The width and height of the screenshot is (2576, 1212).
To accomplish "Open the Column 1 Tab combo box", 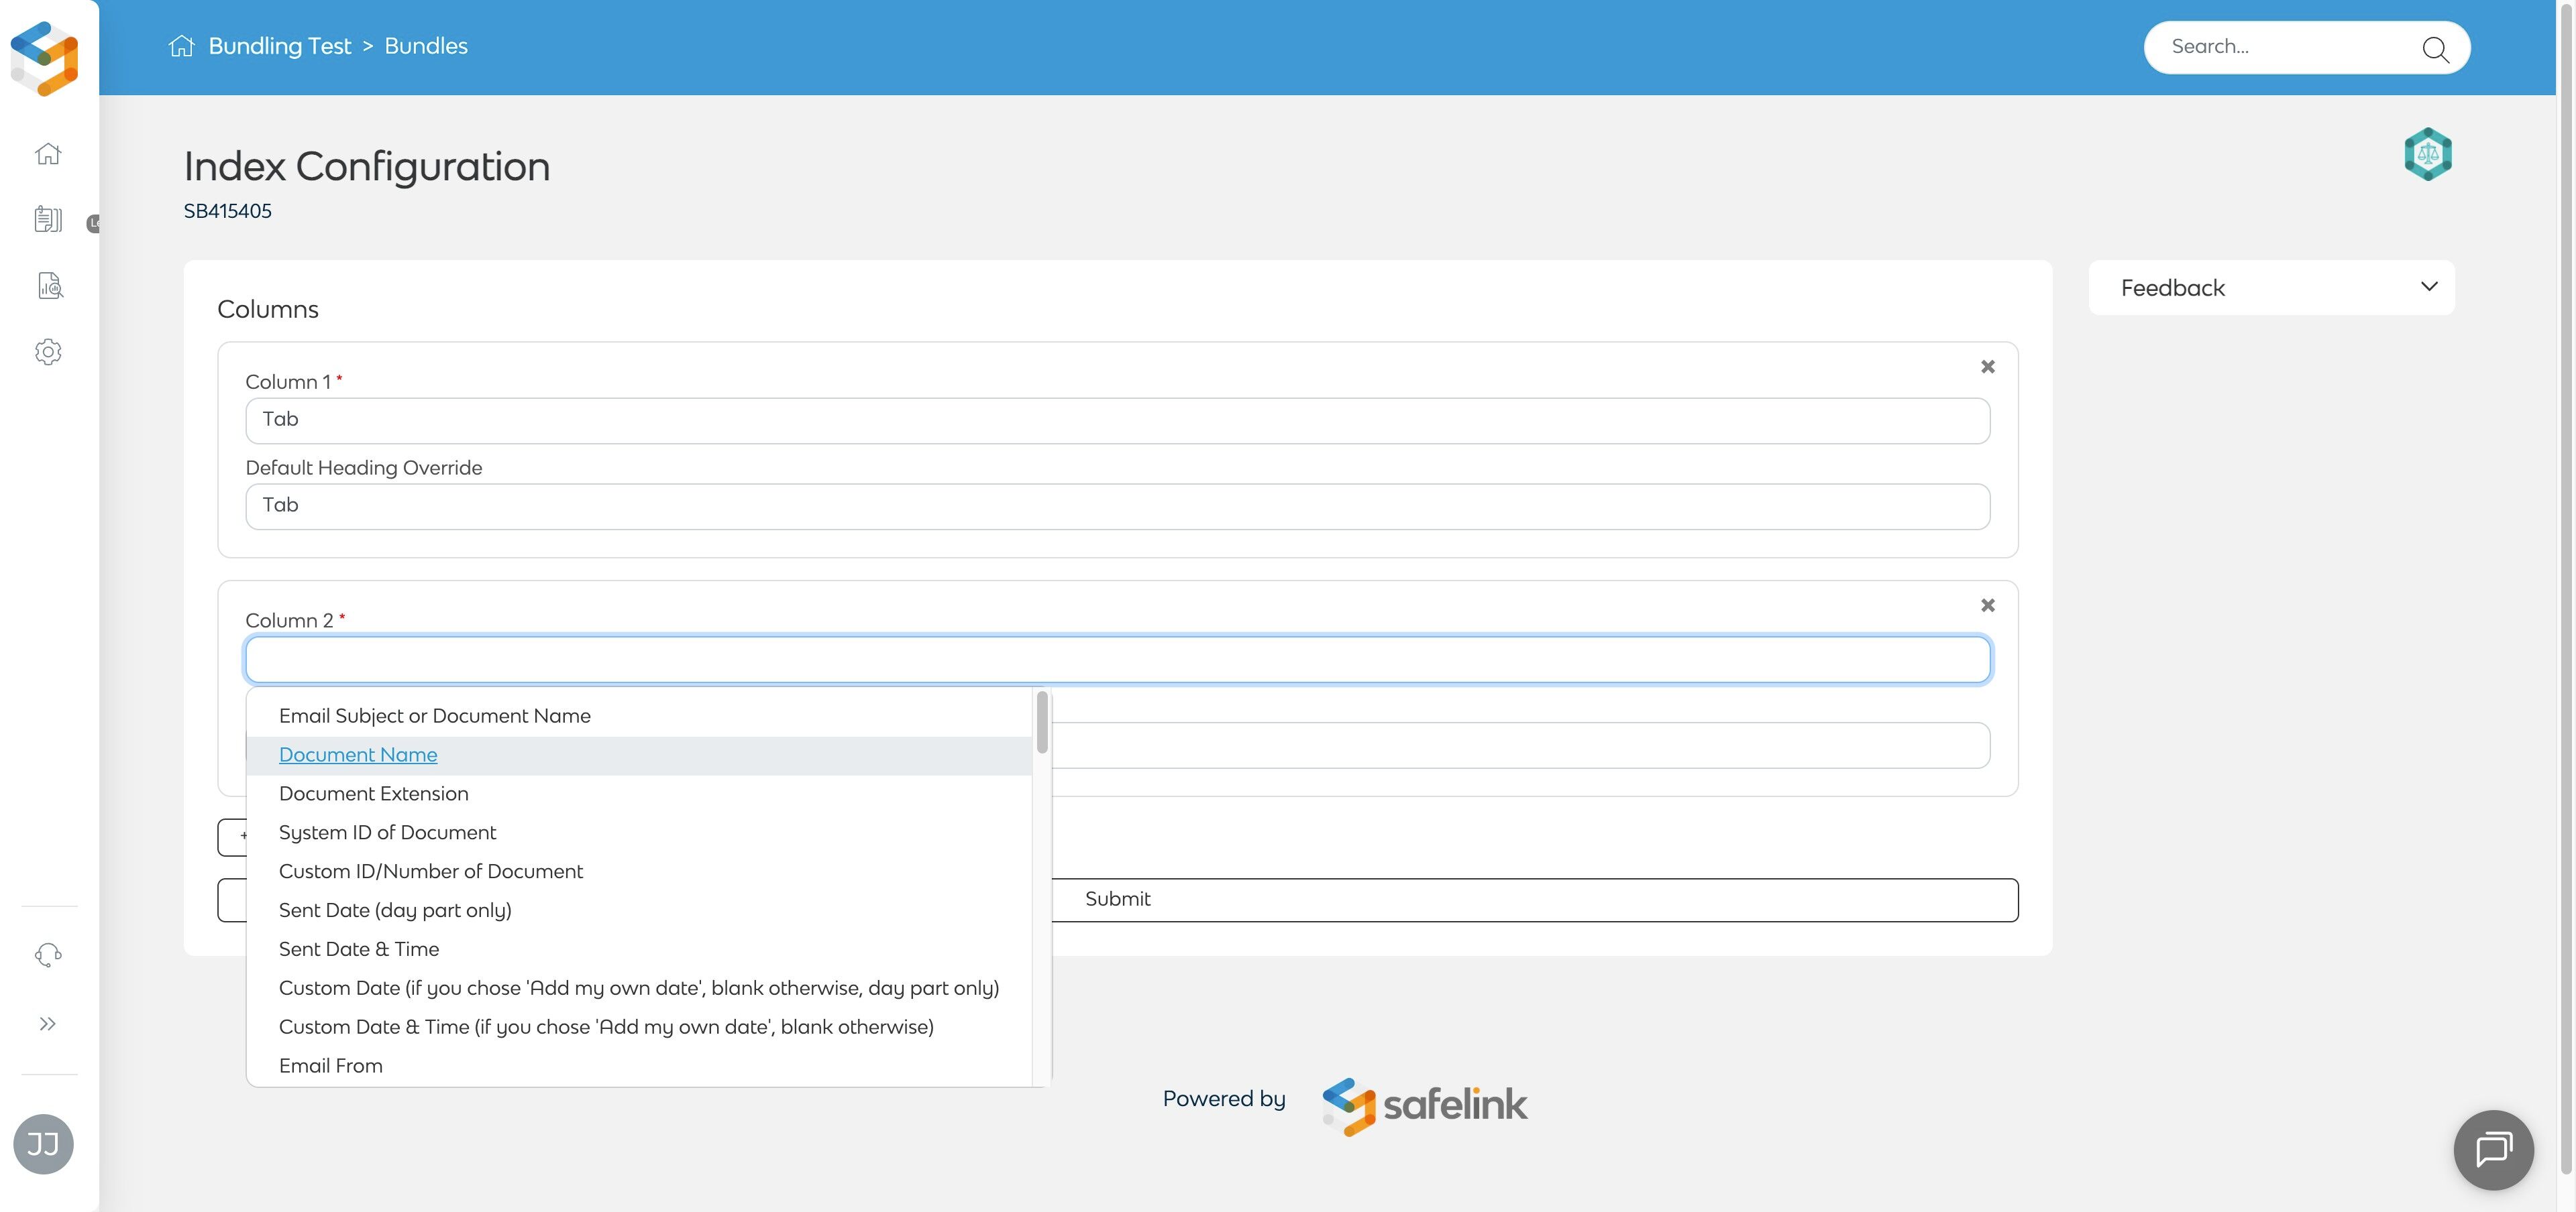I will point(1117,421).
